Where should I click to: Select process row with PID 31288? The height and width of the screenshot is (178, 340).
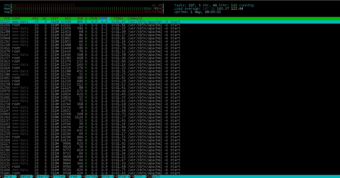tap(170, 32)
